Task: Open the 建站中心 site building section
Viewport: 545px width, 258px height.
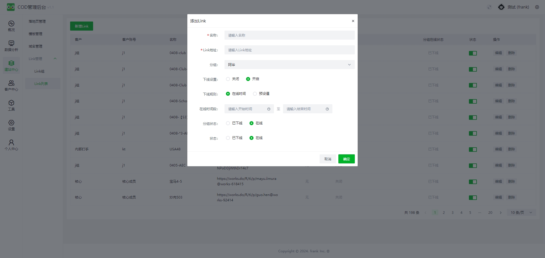Action: (11, 66)
